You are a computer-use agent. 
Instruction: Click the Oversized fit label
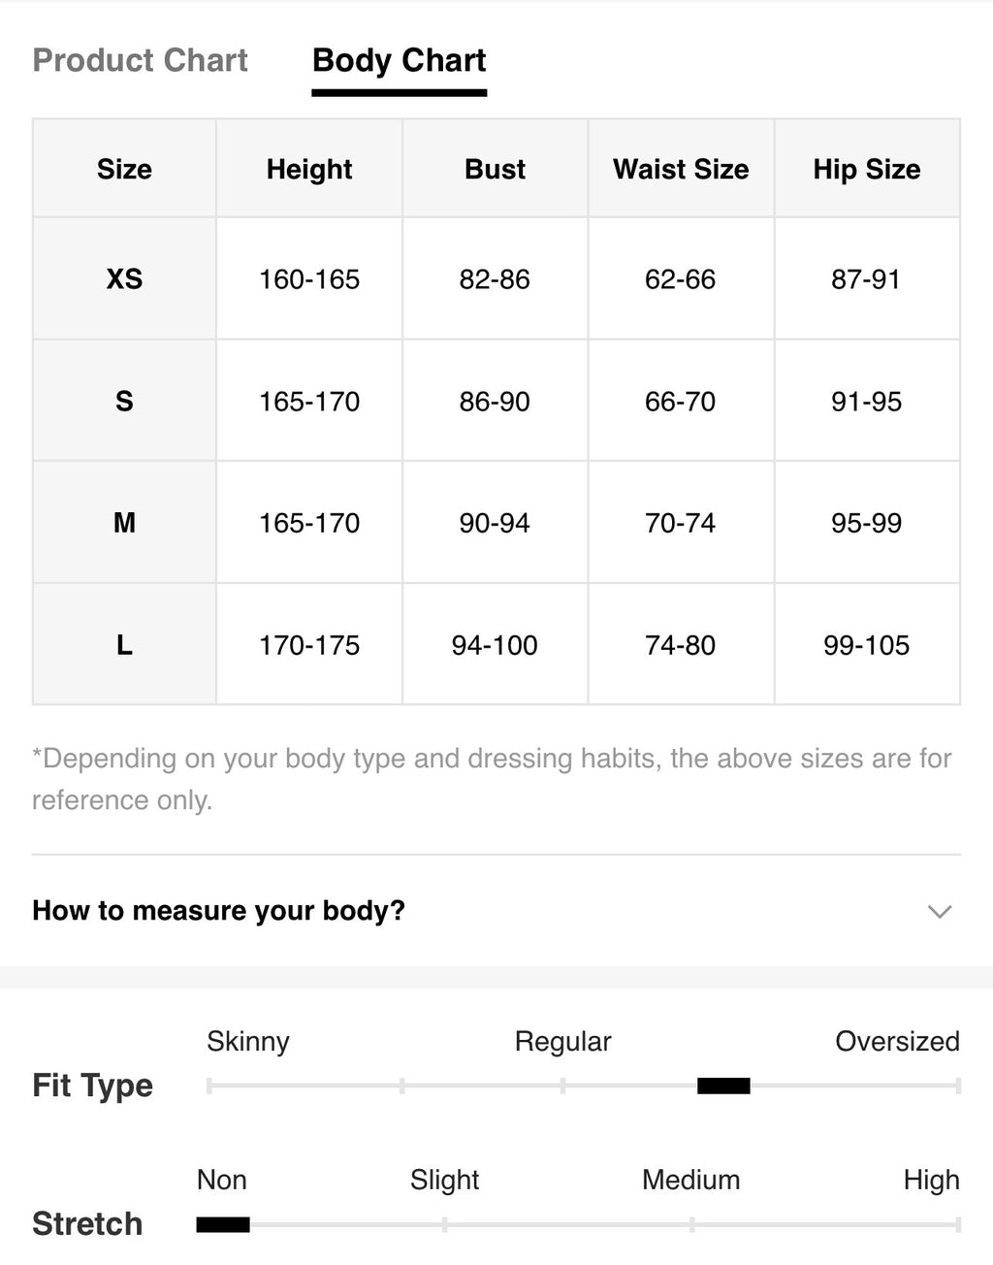click(x=897, y=1041)
